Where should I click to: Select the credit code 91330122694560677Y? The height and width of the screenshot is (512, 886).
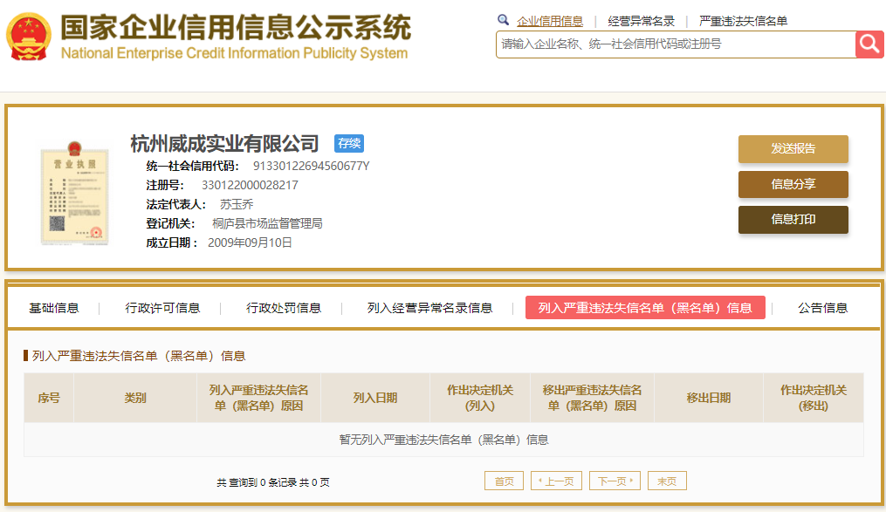[311, 166]
